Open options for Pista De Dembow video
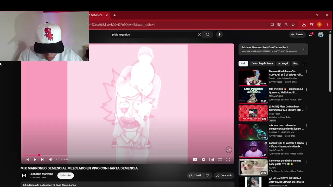The image size is (333, 187). (306, 107)
